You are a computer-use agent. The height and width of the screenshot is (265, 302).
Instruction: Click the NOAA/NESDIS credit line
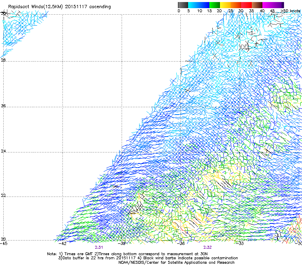(176, 263)
